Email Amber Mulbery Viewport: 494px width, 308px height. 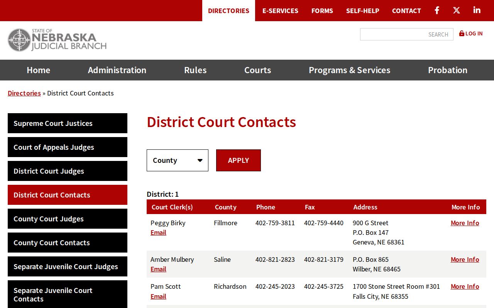point(158,269)
